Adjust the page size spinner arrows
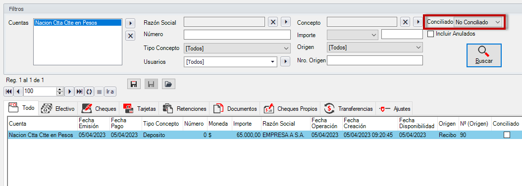 (x=60, y=92)
